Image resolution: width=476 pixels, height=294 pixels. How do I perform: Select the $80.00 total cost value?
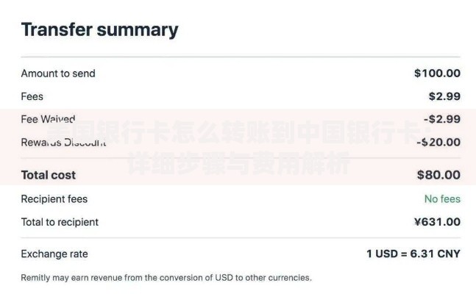pos(438,175)
